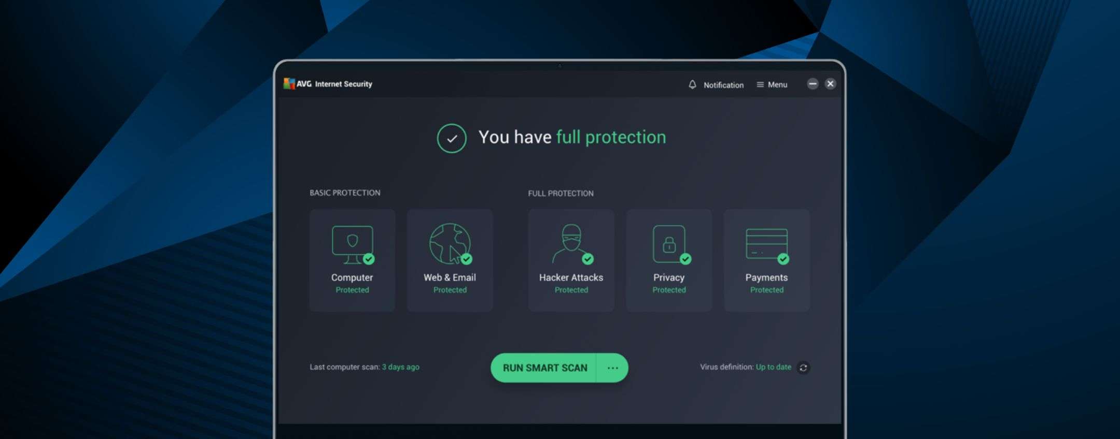1120x439 pixels.
Task: Click the 'Last computer scan:' label
Action: click(345, 367)
